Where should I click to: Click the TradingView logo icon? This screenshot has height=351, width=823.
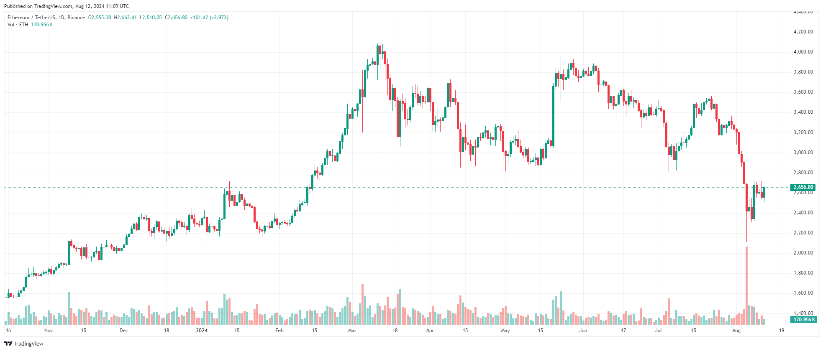(x=8, y=343)
